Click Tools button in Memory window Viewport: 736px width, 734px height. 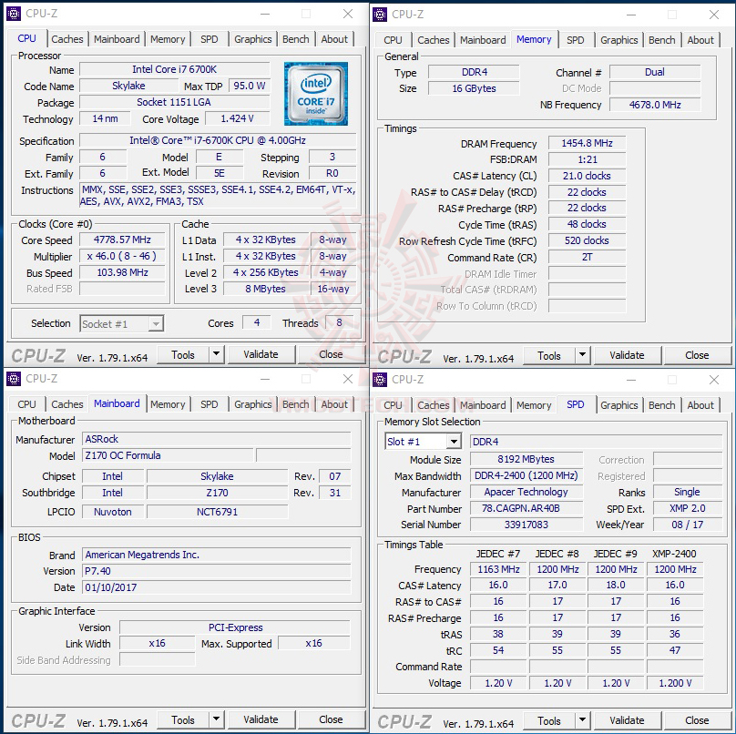click(x=549, y=355)
